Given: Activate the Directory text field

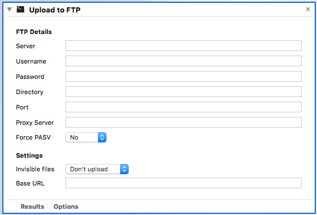Looking at the screenshot, I should pyautogui.click(x=183, y=92).
